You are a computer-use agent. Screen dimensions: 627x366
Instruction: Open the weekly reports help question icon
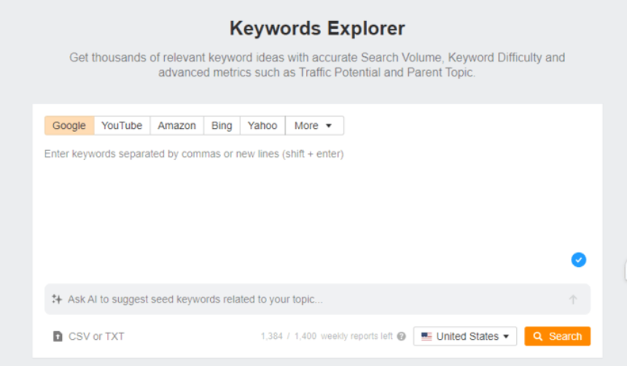401,337
